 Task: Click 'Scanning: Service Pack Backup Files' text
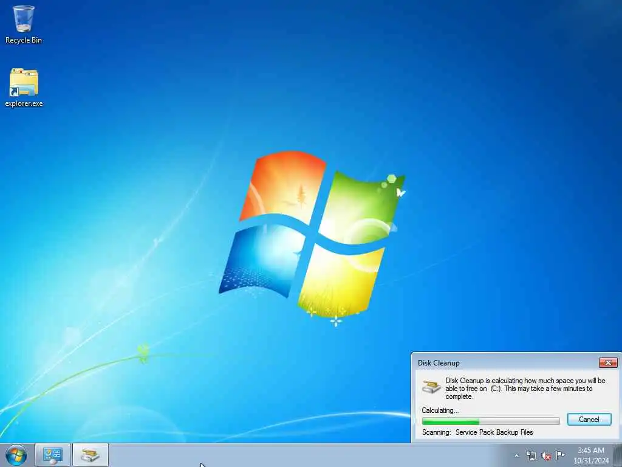[477, 432]
